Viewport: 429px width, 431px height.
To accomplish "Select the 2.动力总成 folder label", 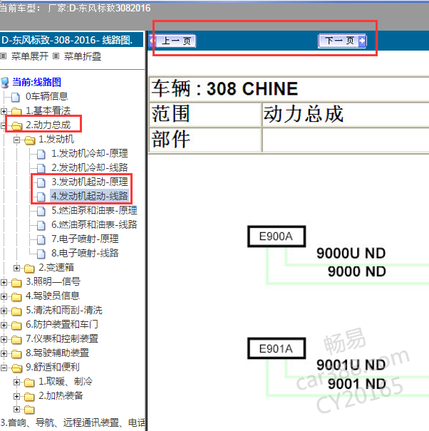I will click(x=48, y=125).
